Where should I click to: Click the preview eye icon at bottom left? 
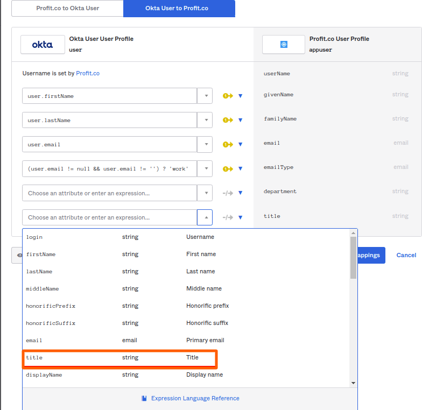[x=19, y=256]
